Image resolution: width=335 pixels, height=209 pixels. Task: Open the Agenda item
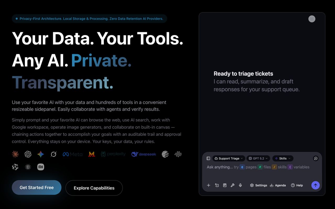click(278, 185)
